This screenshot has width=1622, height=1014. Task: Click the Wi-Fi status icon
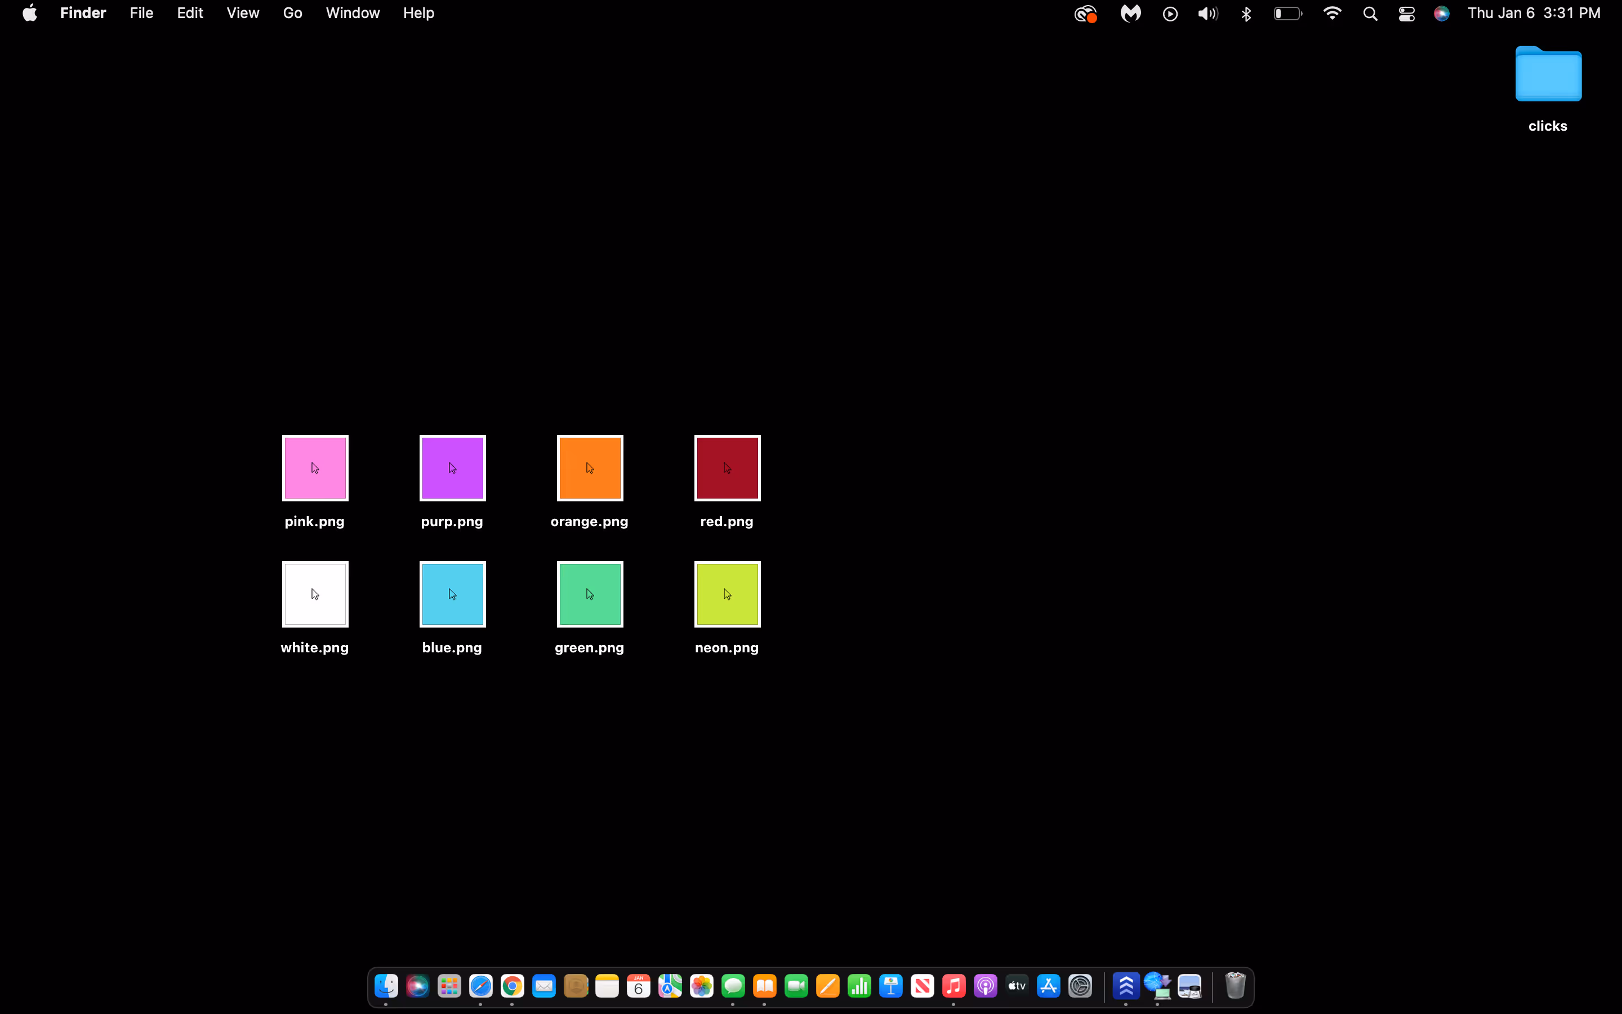pyautogui.click(x=1332, y=14)
